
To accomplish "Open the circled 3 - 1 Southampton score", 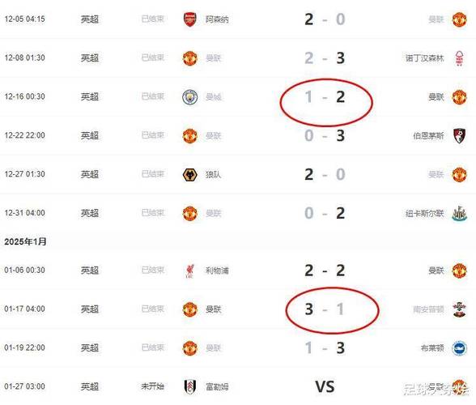I will pos(325,309).
